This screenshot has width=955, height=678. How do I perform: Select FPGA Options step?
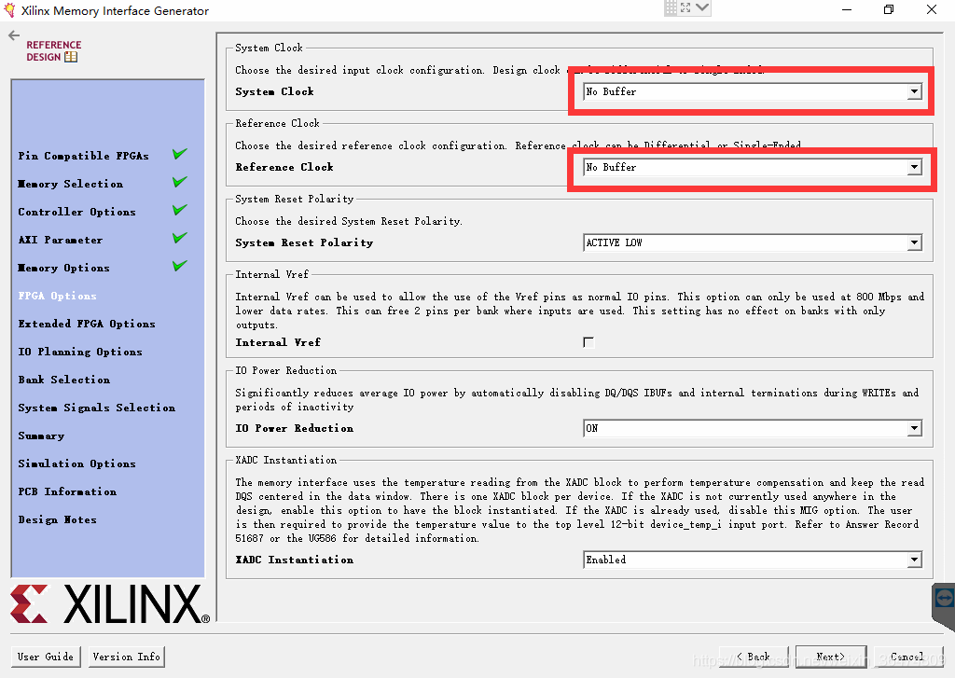(x=57, y=296)
